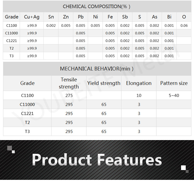
Task: Select the Cu+Ag column header
Action: pos(32,17)
